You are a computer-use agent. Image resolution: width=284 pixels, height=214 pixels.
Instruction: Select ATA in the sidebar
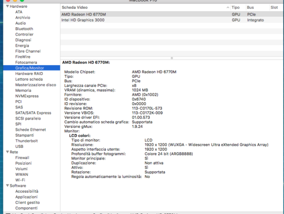click(19, 12)
